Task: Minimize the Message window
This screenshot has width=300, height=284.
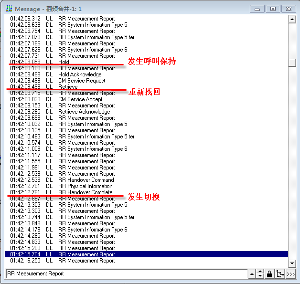Action: 257,9
